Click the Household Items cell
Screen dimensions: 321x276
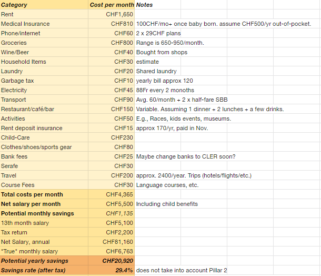click(44, 62)
